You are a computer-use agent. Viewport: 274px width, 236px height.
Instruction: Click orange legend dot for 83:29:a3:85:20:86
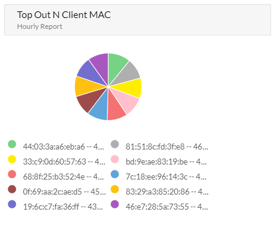click(x=115, y=189)
